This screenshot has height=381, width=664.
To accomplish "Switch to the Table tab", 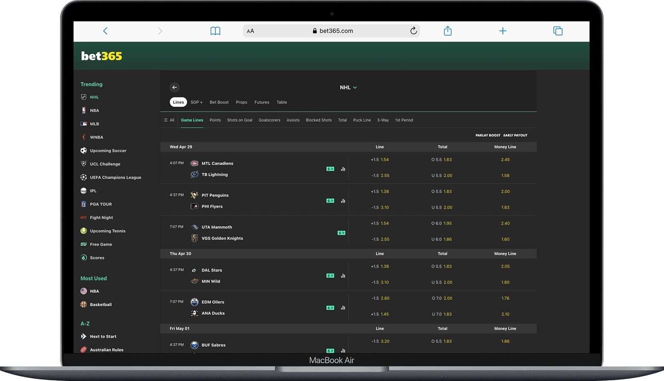I will (282, 102).
